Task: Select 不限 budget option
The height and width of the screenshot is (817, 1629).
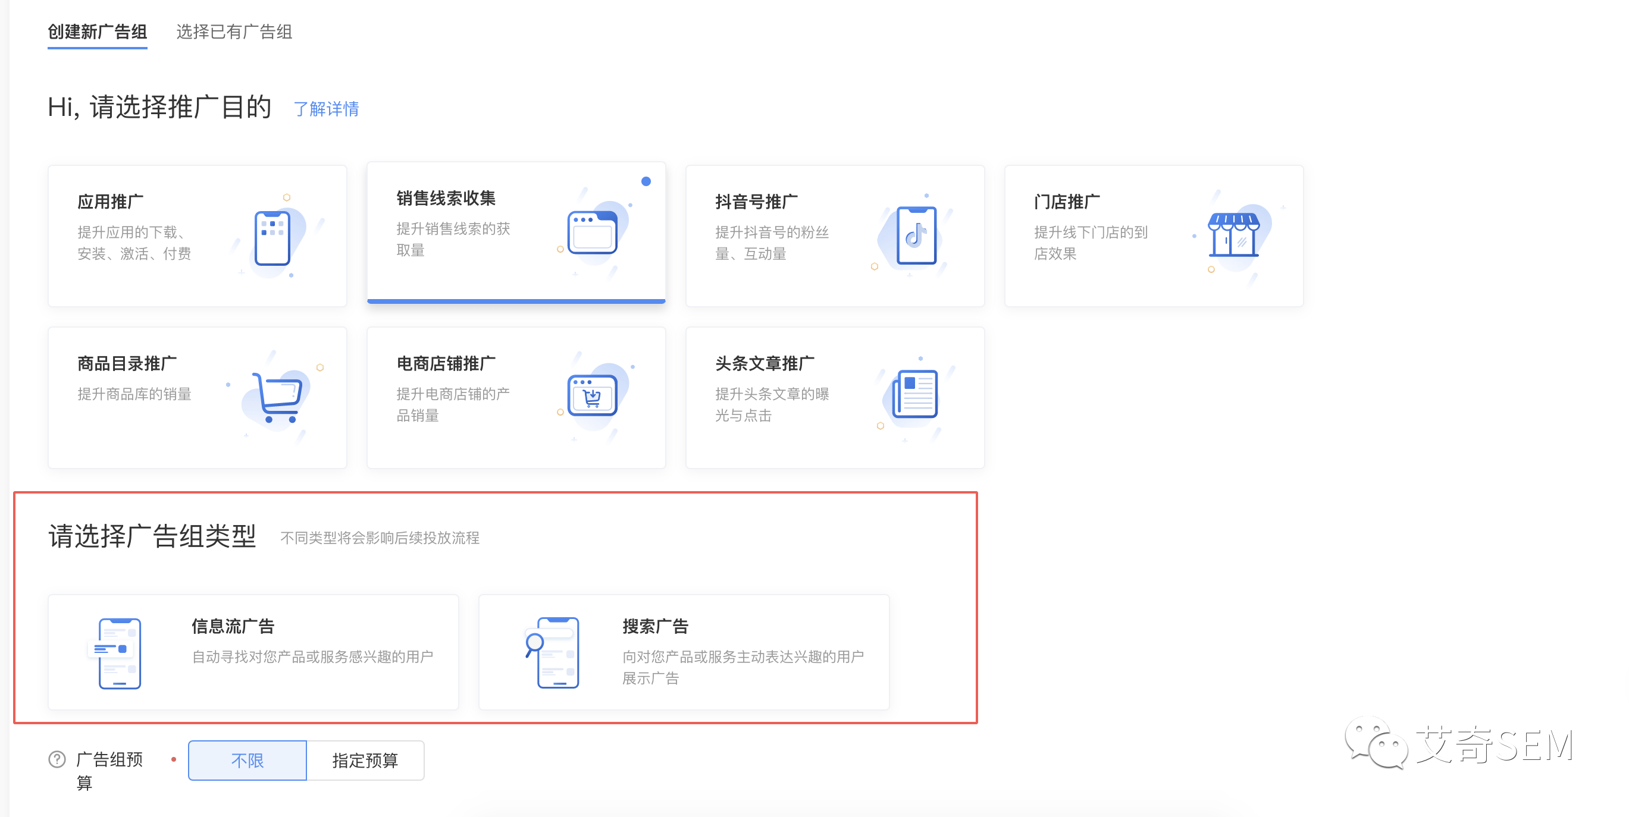Action: (248, 760)
